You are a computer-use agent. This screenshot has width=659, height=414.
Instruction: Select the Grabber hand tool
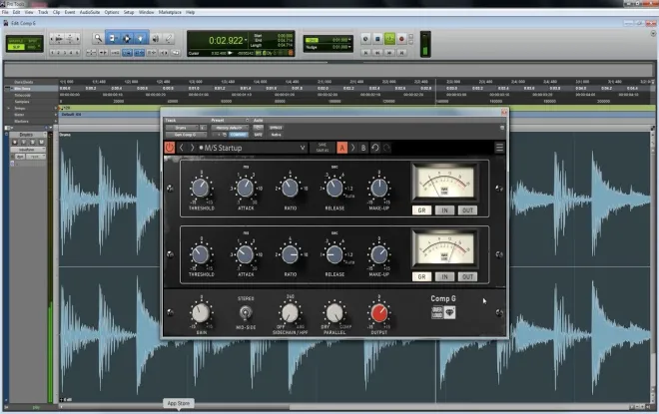coord(141,39)
